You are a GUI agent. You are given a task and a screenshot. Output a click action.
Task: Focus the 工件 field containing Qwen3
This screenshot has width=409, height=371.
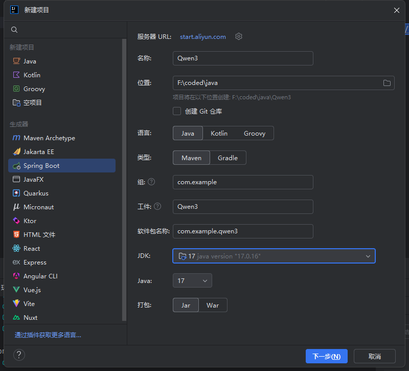pos(243,207)
